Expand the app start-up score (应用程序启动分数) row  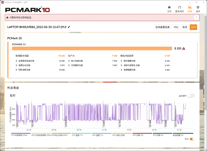coord(16,61)
